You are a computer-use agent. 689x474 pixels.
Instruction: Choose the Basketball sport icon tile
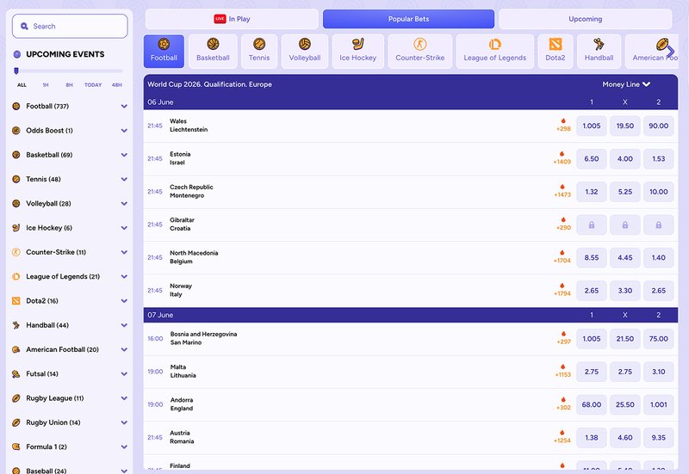coord(213,51)
